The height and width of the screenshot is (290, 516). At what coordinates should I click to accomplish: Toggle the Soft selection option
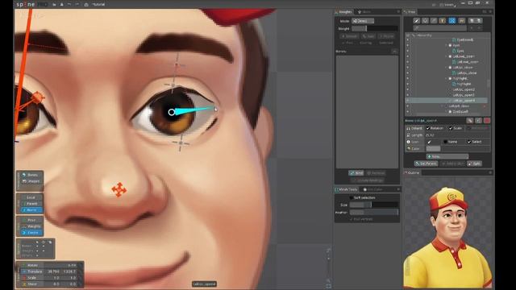352,197
